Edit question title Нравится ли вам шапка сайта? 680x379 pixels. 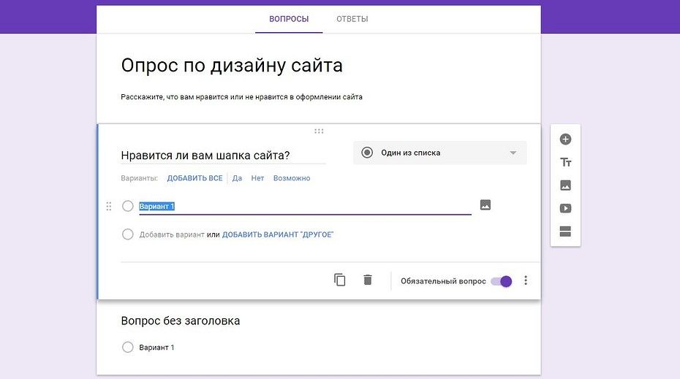pyautogui.click(x=223, y=155)
